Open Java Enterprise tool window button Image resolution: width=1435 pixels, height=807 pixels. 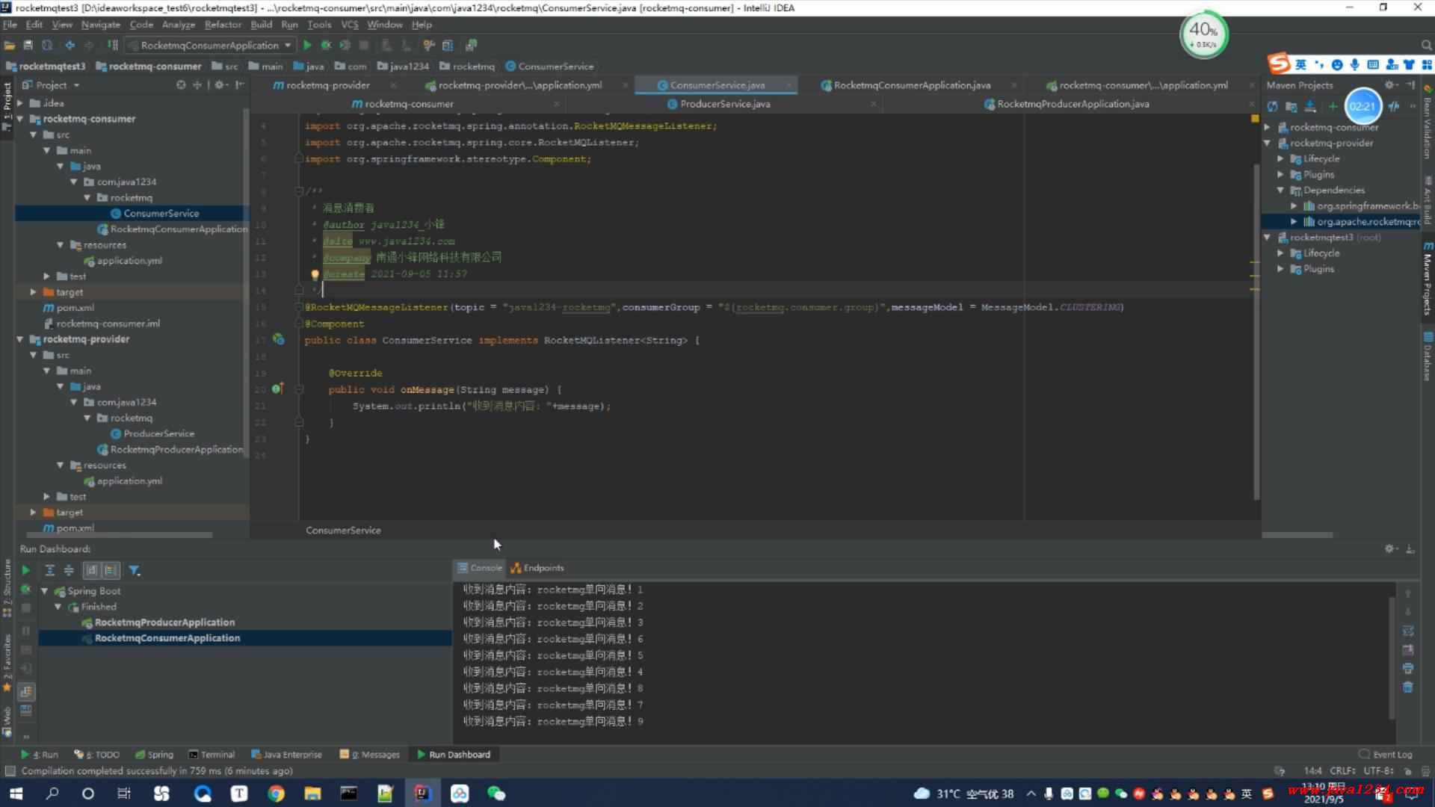286,755
